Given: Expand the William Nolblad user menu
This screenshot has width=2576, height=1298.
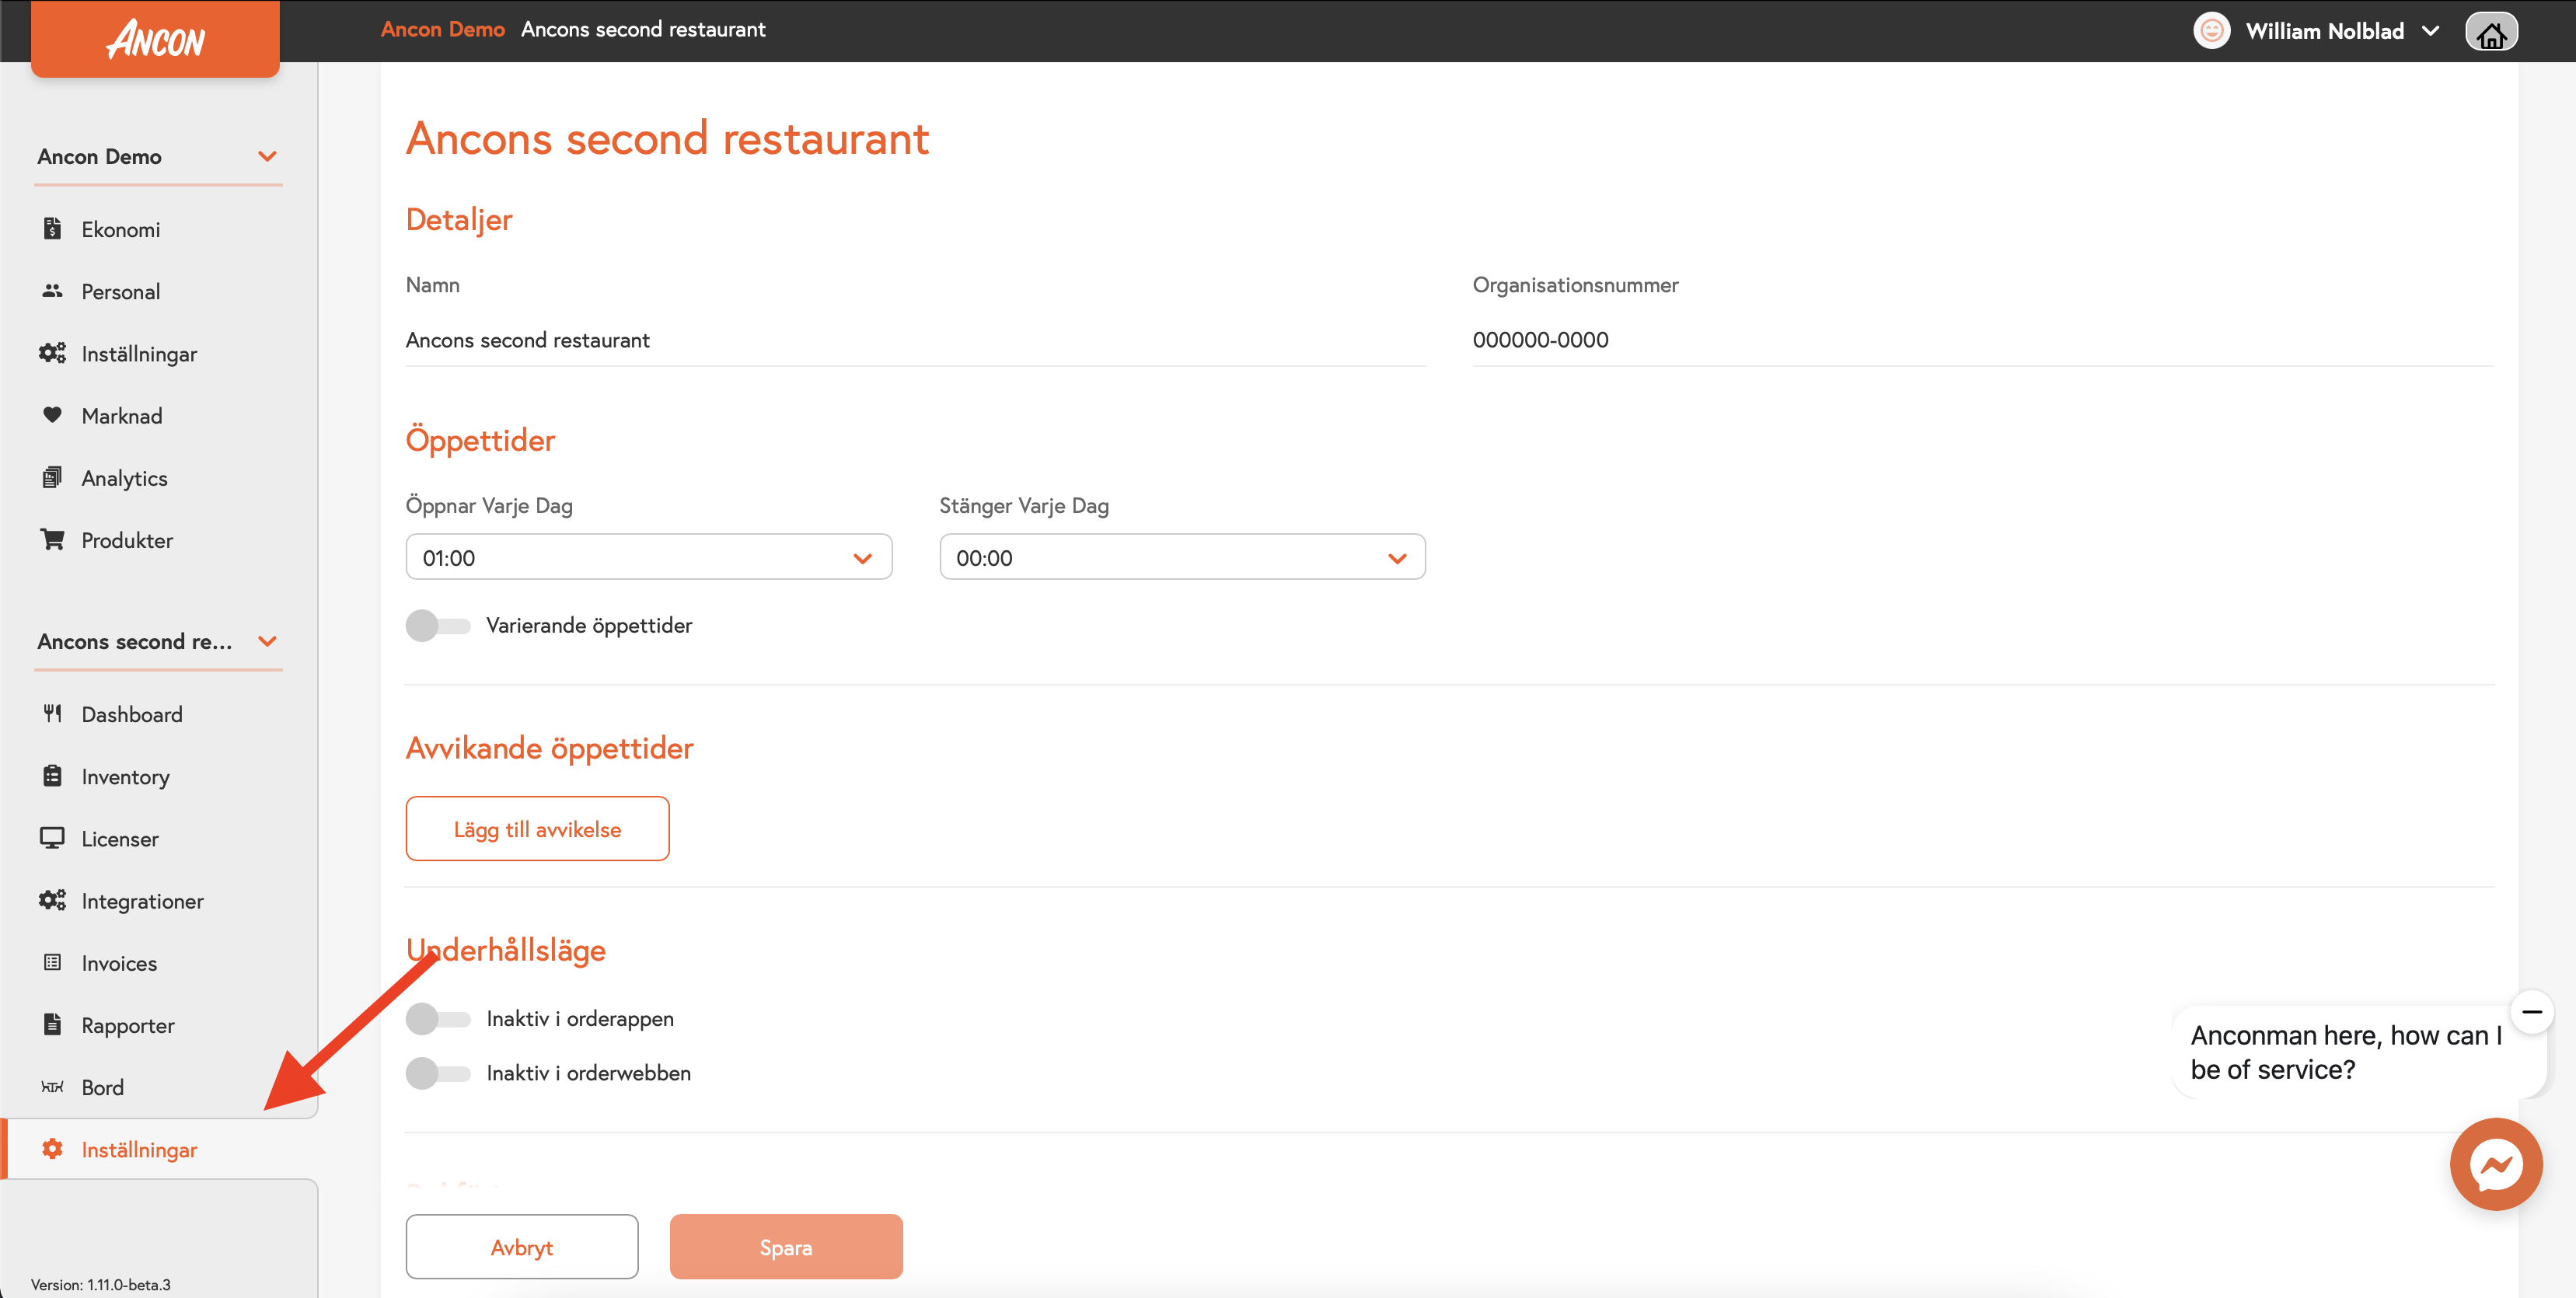Looking at the screenshot, I should tap(2323, 31).
